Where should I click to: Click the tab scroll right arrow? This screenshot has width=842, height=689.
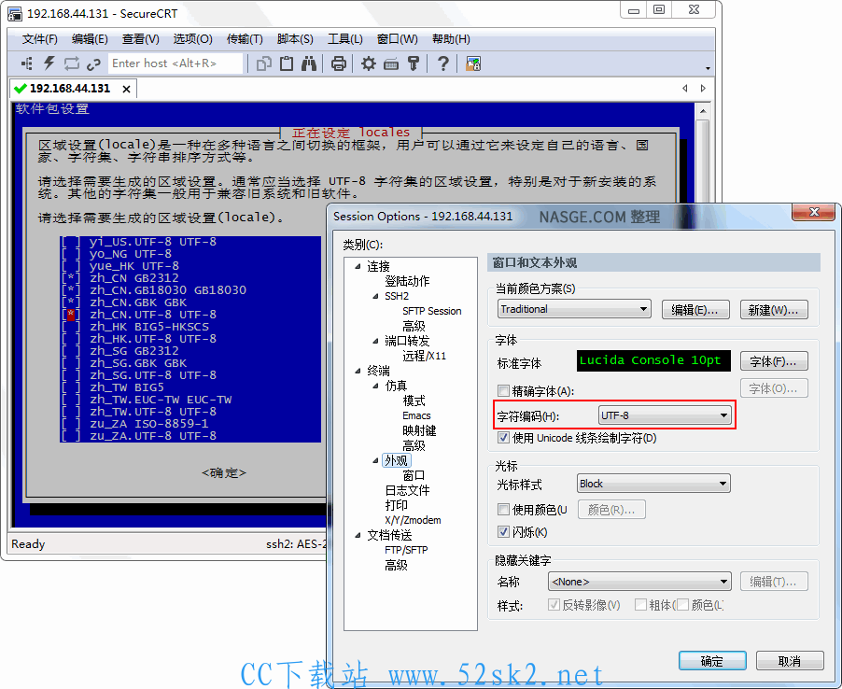pyautogui.click(x=703, y=88)
